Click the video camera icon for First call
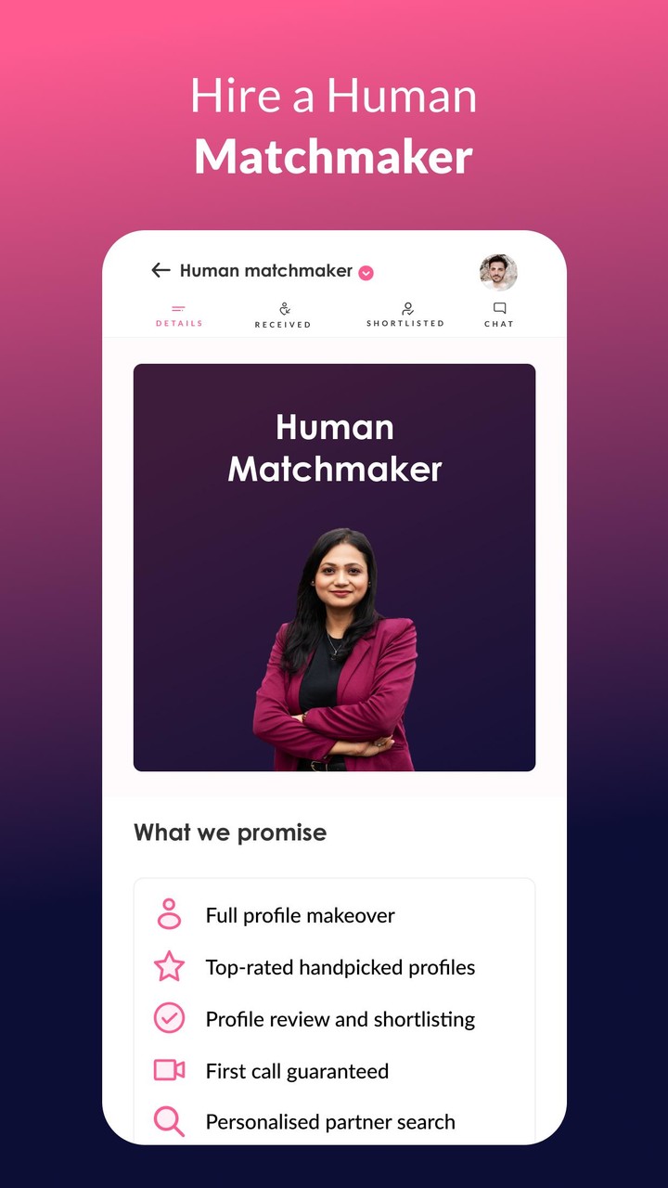The image size is (668, 1188). pos(169,1070)
